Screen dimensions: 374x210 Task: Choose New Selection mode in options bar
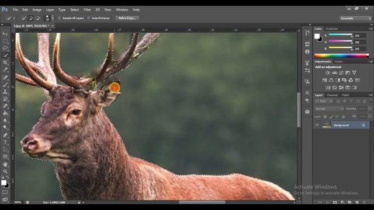click(x=23, y=18)
